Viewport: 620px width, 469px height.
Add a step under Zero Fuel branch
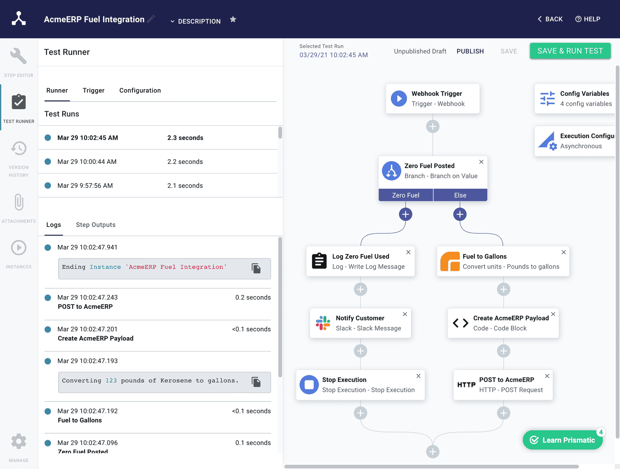406,214
